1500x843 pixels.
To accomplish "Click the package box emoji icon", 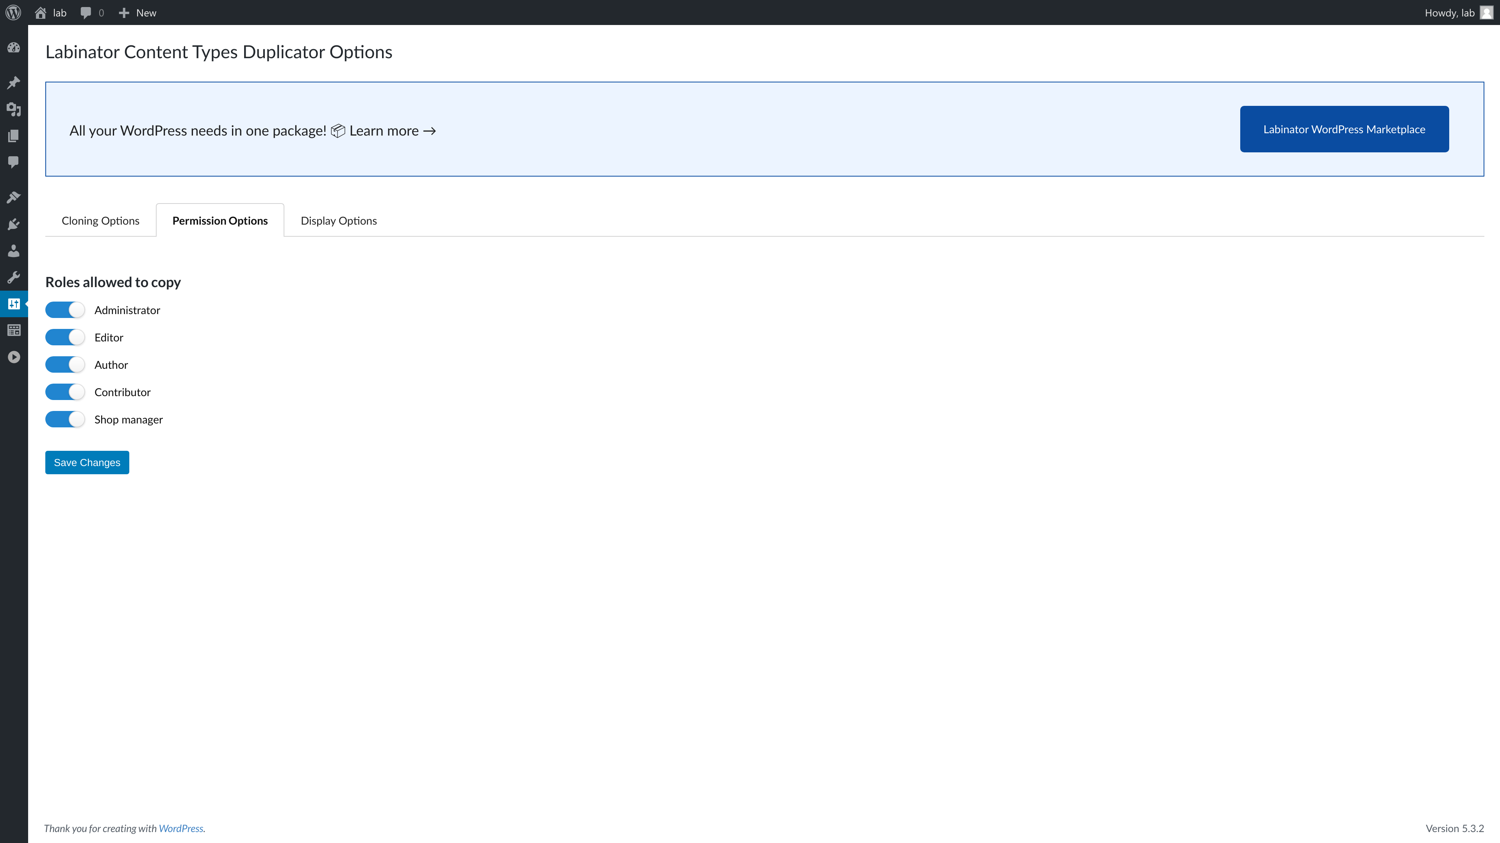I will pyautogui.click(x=338, y=130).
